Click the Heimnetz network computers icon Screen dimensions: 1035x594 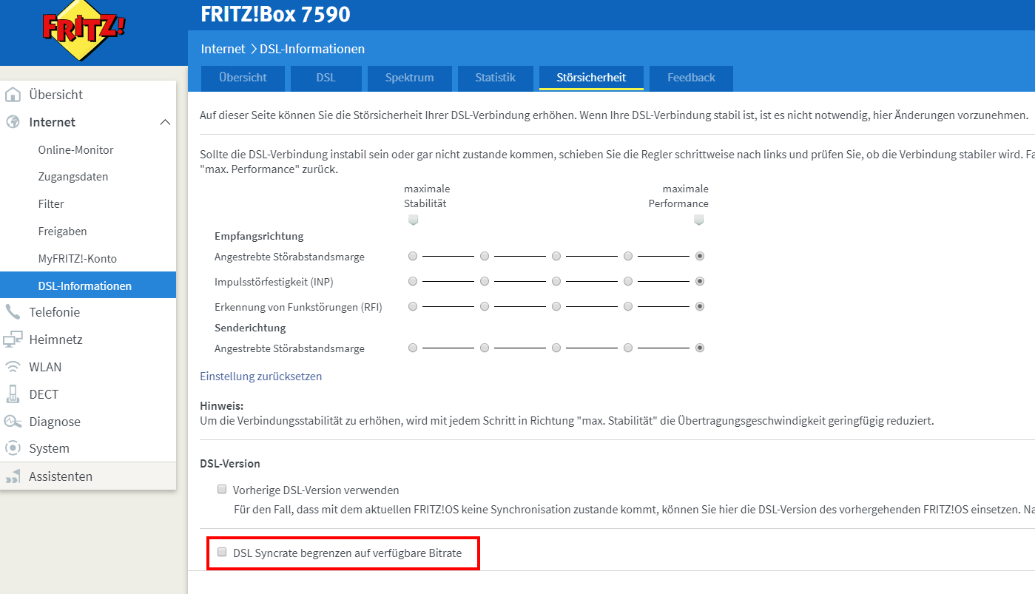click(x=13, y=340)
